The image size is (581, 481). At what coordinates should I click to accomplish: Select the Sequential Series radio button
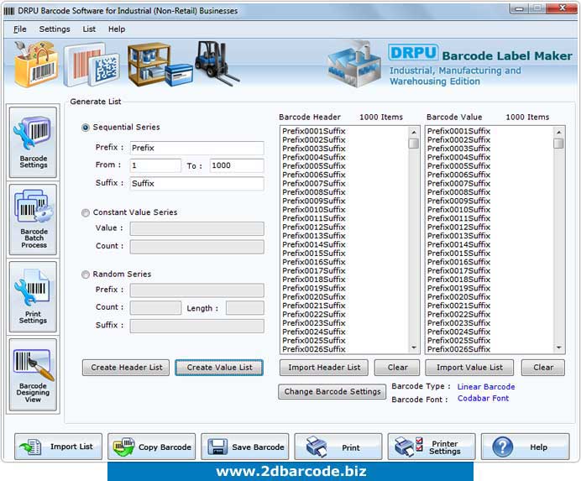(x=86, y=128)
